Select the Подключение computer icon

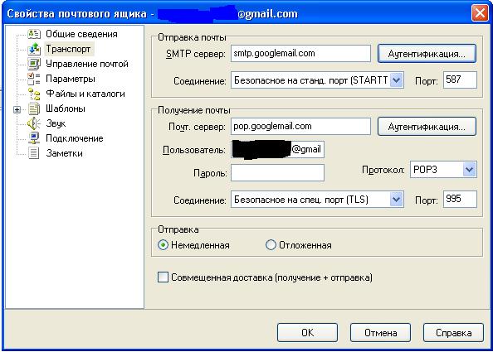coord(34,138)
